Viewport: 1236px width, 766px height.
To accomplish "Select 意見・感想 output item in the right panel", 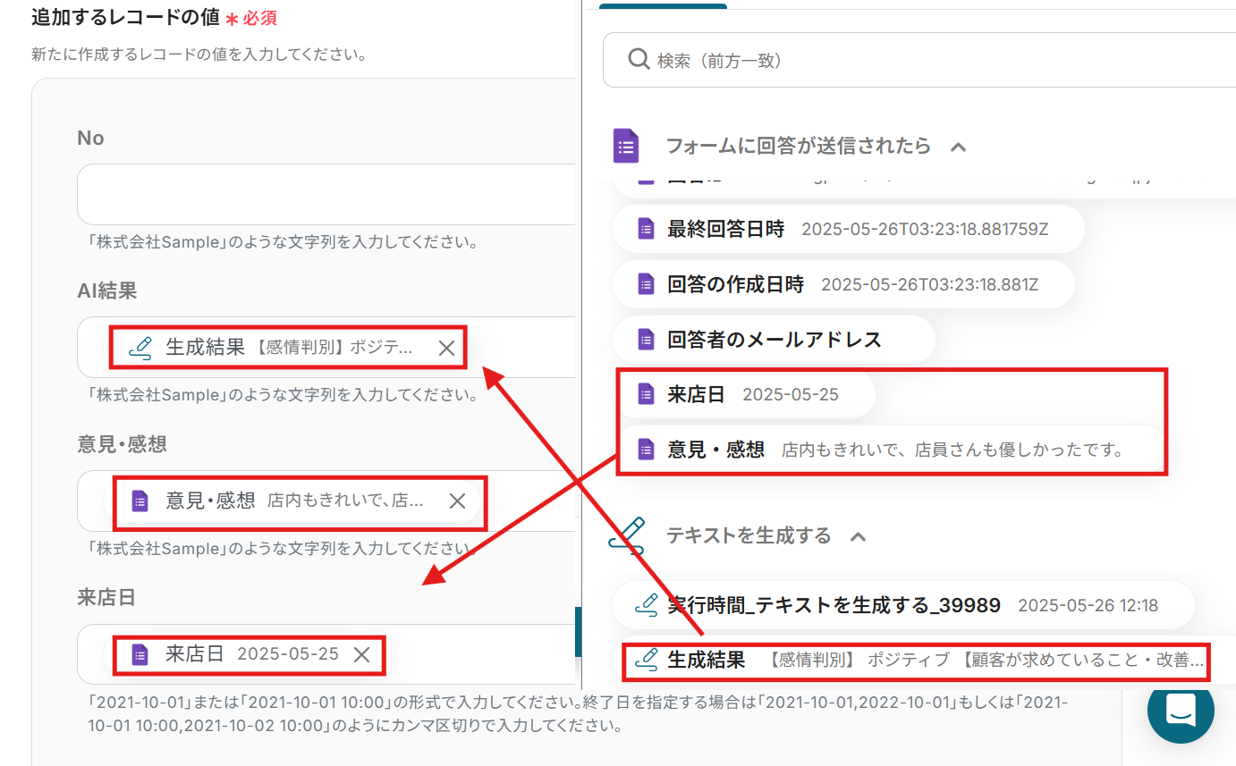I will [890, 450].
